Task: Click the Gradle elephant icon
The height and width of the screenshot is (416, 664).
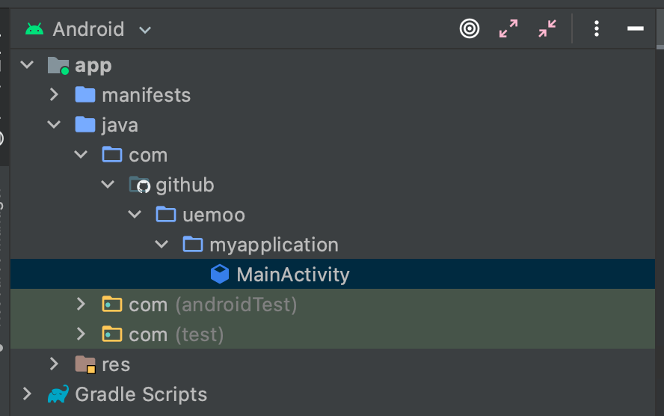Action: 58,394
